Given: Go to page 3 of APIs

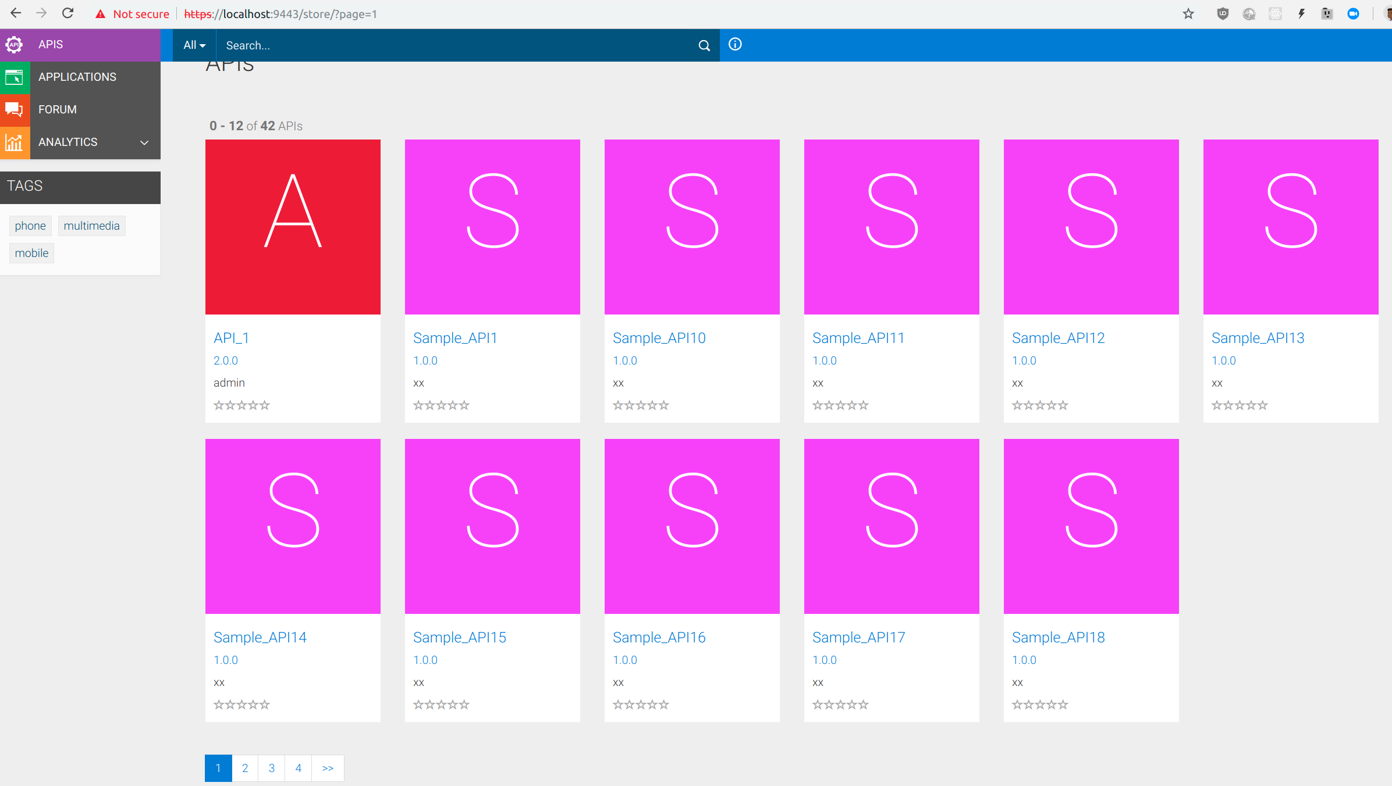Looking at the screenshot, I should coord(272,768).
